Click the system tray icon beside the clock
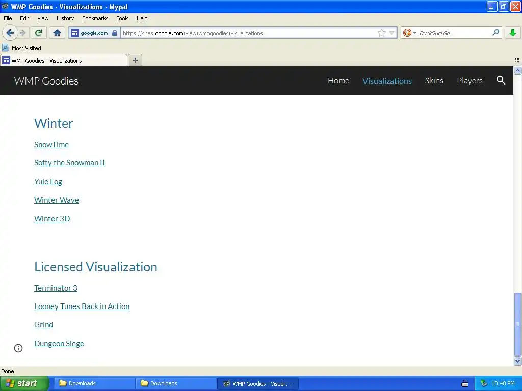The width and height of the screenshot is (522, 391). coord(484,383)
